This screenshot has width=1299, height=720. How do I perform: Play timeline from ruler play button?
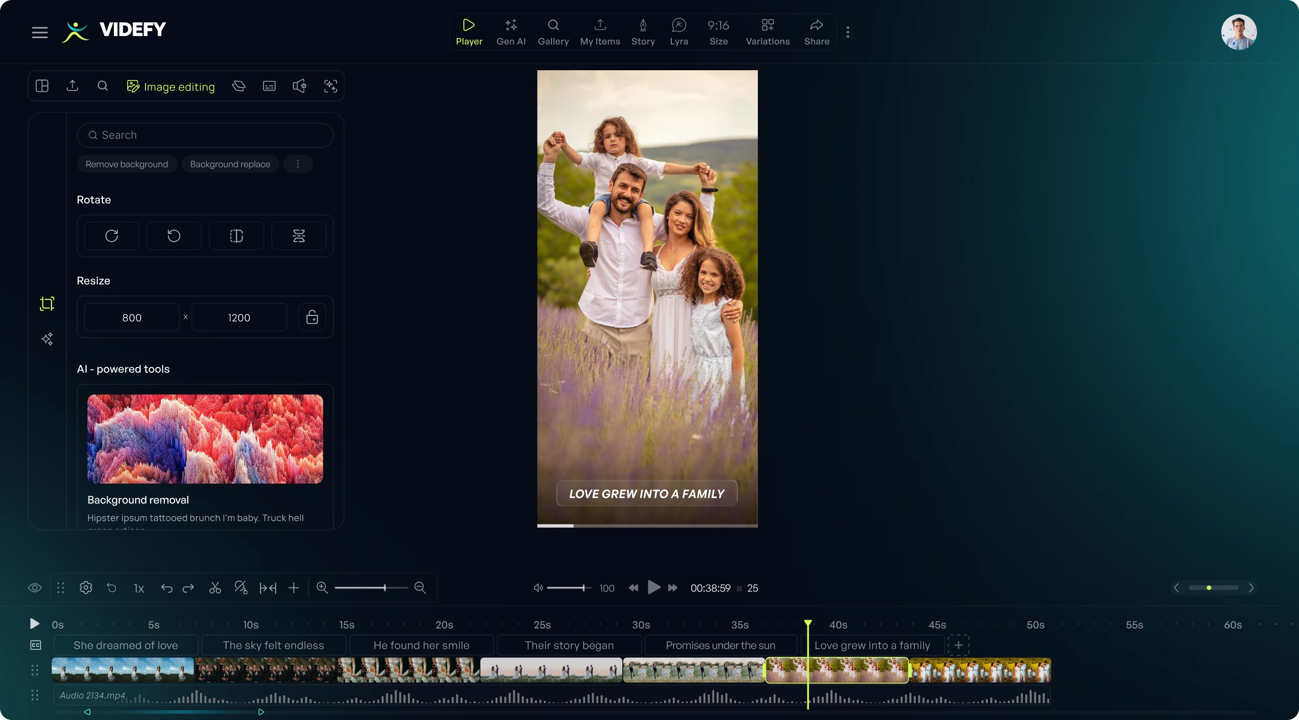(x=34, y=624)
